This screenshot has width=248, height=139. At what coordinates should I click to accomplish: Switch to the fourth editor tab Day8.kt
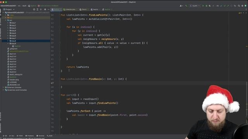(x=95, y=9)
